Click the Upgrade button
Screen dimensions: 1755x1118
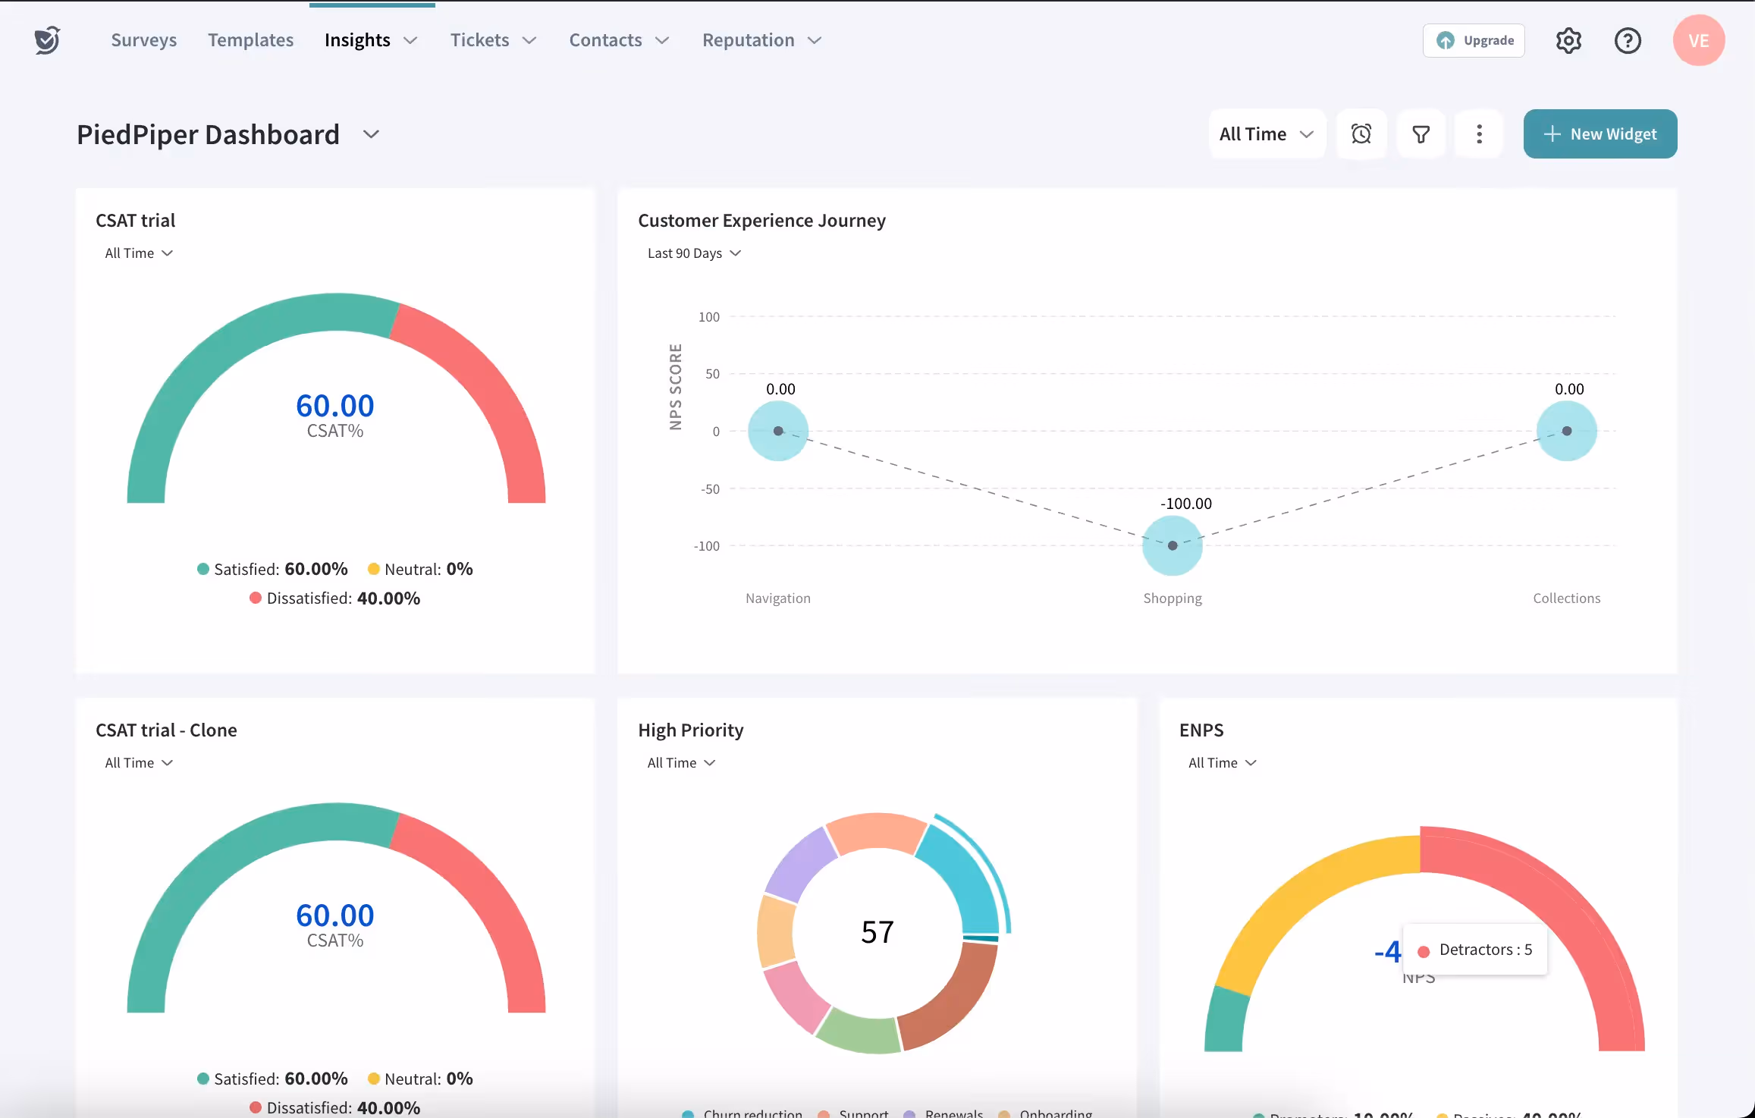click(x=1474, y=40)
